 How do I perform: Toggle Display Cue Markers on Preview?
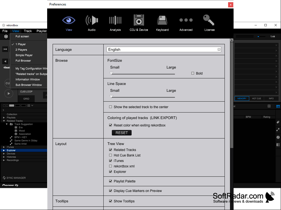pyautogui.click(x=110, y=191)
